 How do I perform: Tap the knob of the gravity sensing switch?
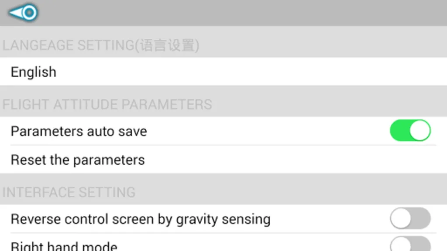click(401, 218)
